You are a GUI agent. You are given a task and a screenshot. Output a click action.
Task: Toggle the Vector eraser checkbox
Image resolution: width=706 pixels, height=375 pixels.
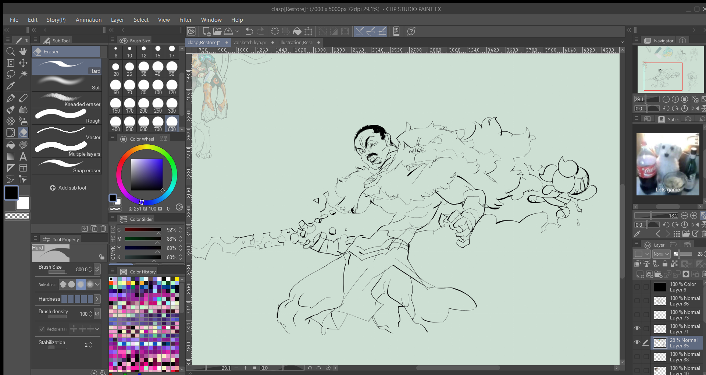[42, 329]
